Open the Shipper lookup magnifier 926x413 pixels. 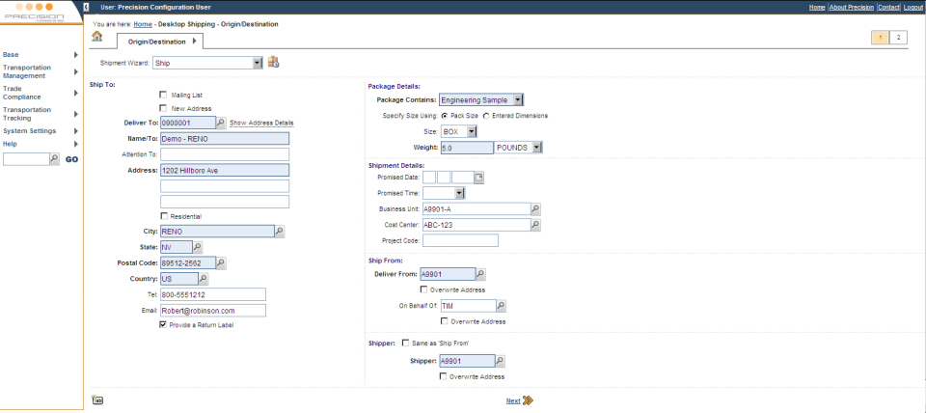tap(500, 361)
